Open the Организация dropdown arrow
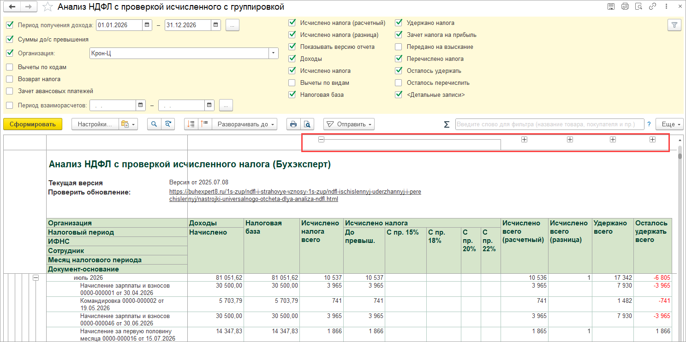Viewport: 686px width, 342px height. pos(274,53)
